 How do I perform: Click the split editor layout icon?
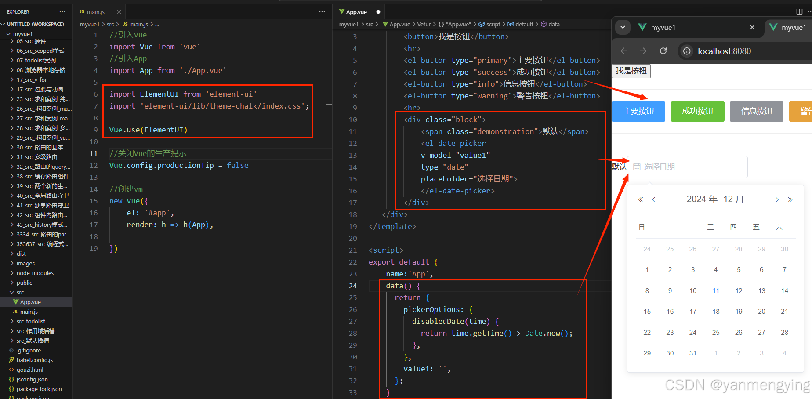[799, 12]
